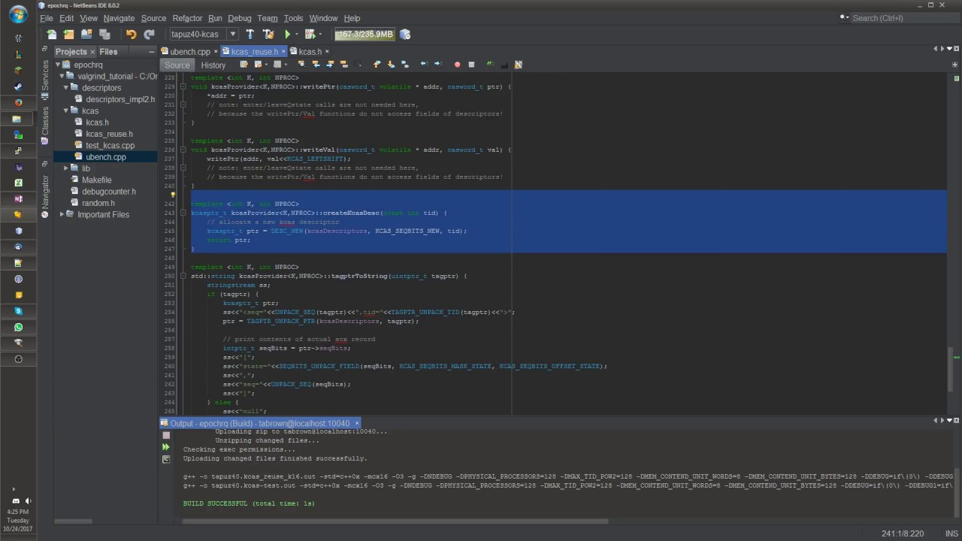Open the dropdown arrow next to Run button
This screenshot has width=962, height=541.
pyautogui.click(x=297, y=35)
